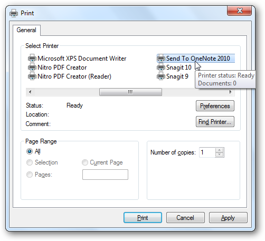Increase number of copies with up arrow
This screenshot has width=265, height=241.
[x=219, y=150]
